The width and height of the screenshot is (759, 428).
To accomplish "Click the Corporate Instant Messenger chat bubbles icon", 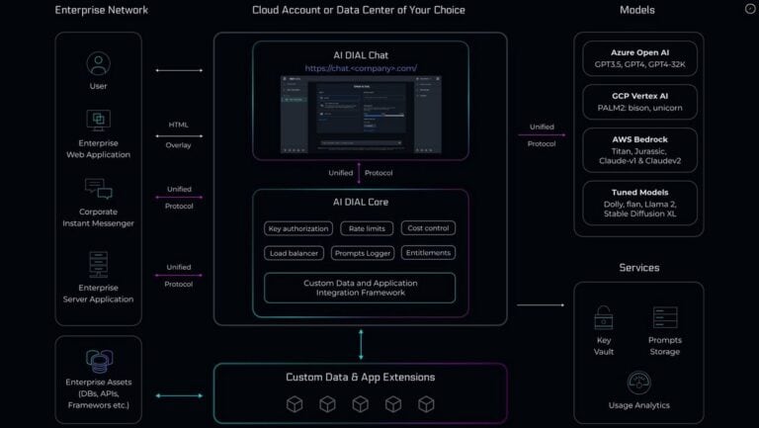I will pos(98,189).
